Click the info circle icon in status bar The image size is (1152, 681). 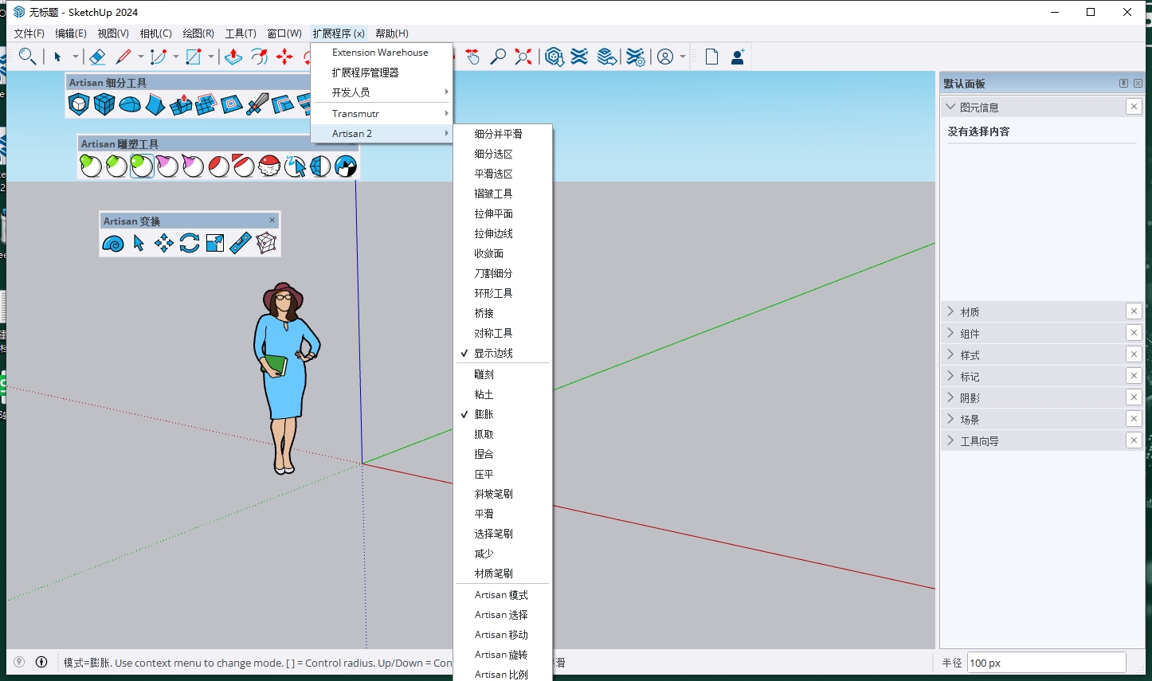click(x=41, y=662)
